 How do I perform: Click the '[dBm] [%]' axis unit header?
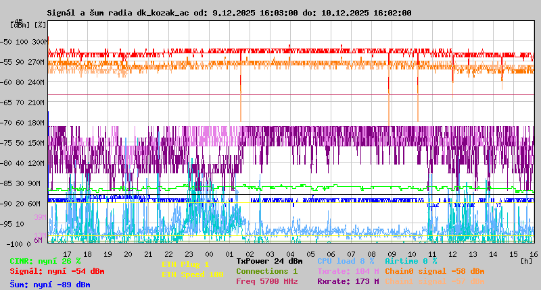click(x=28, y=24)
